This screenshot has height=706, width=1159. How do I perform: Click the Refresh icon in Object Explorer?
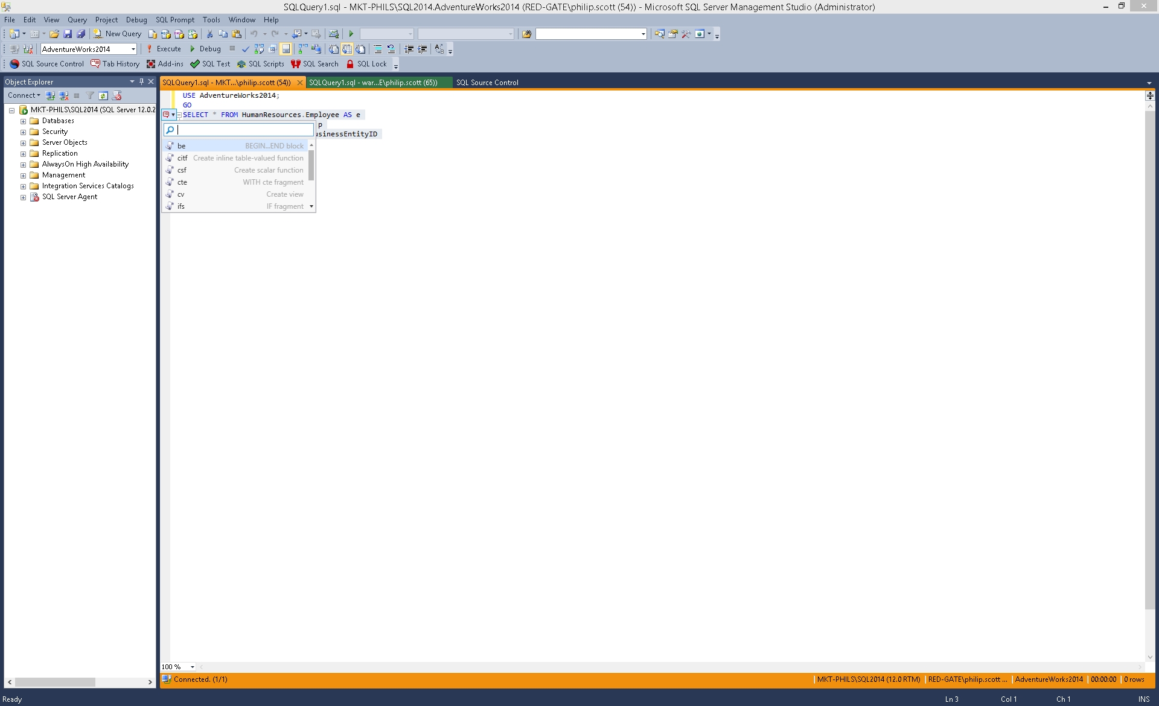click(103, 95)
